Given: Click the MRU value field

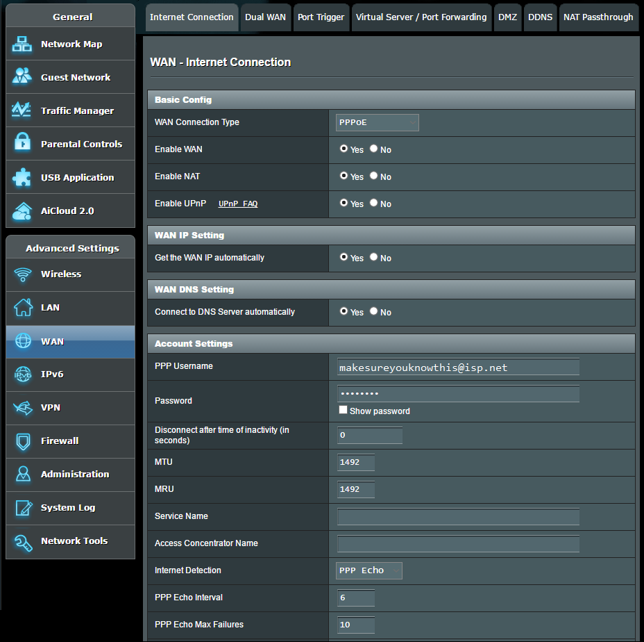Looking at the screenshot, I should coord(356,489).
